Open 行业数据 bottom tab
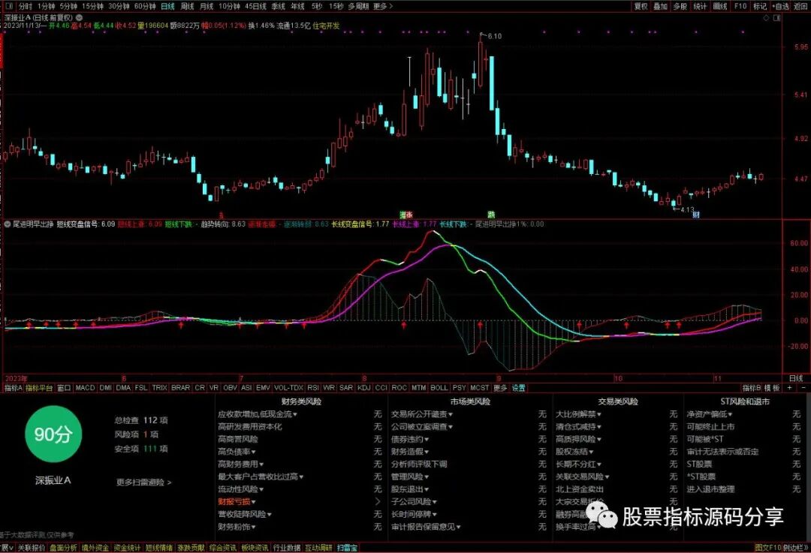This screenshot has width=811, height=553. tap(287, 547)
